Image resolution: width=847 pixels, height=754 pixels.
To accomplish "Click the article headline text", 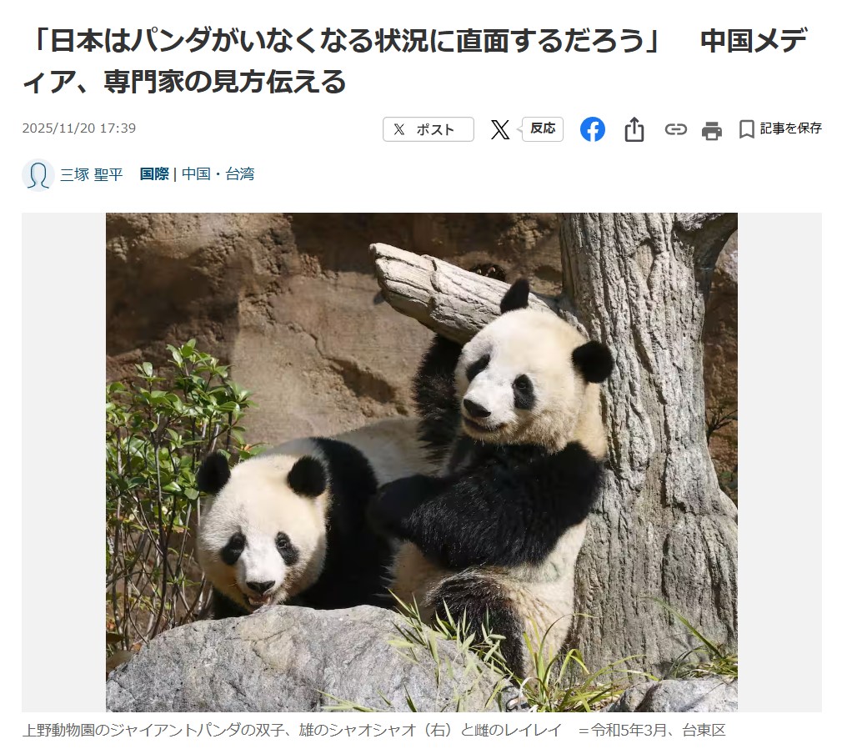I will click(415, 61).
